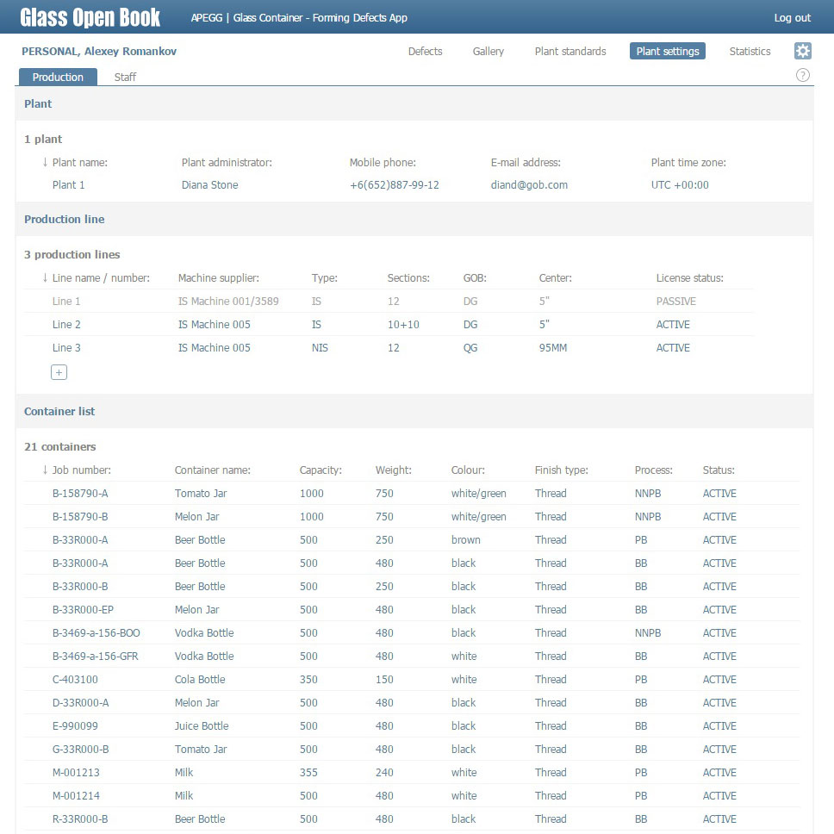Sort plants by Plant name arrow
Screen dimensions: 834x834
[45, 162]
